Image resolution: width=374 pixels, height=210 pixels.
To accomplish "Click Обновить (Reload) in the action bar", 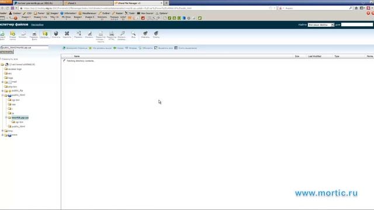I will 146,48.
